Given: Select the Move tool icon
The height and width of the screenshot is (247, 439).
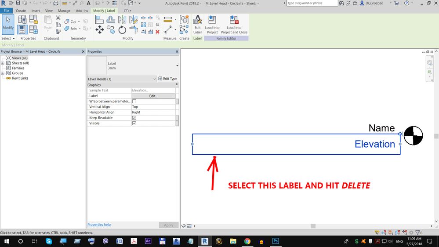Looking at the screenshot, I should click(x=100, y=29).
